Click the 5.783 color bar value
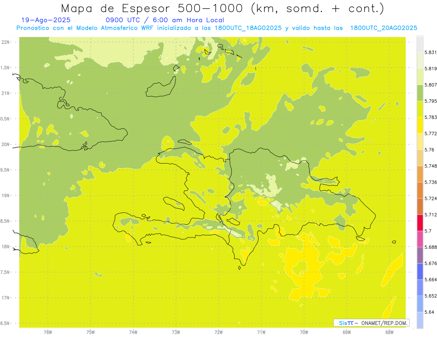The image size is (437, 337). [430, 117]
